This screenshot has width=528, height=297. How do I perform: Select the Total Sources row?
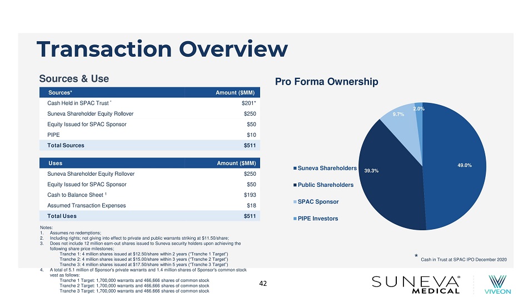pyautogui.click(x=149, y=145)
